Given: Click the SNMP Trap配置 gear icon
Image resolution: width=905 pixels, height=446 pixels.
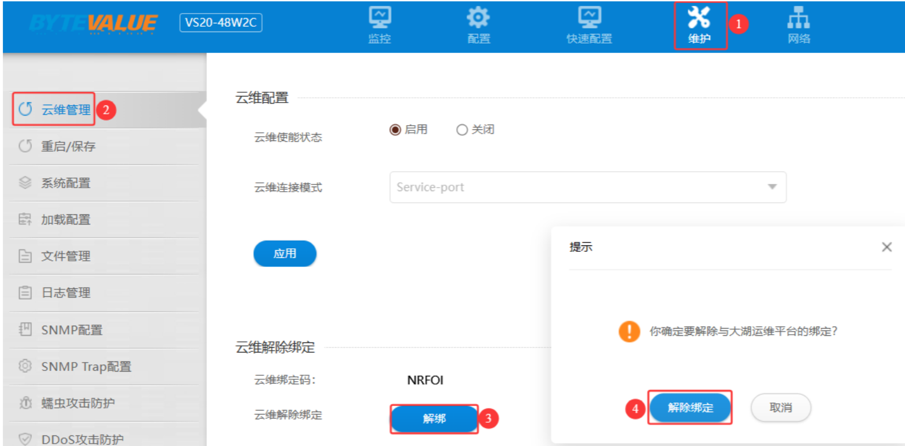Looking at the screenshot, I should click(25, 366).
